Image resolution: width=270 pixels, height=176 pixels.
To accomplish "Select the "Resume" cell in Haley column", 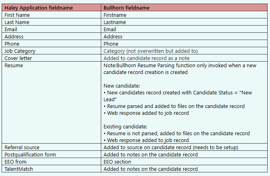I will [14, 65].
